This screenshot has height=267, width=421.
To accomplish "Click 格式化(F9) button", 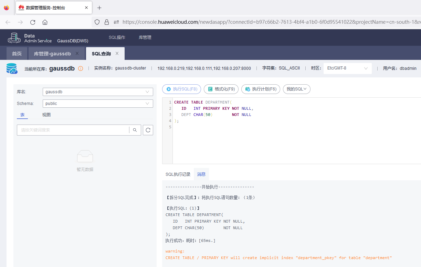I will 221,89.
